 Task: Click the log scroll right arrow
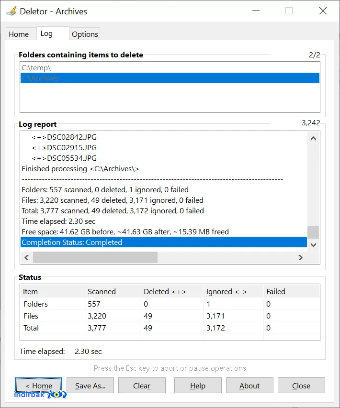(300, 257)
